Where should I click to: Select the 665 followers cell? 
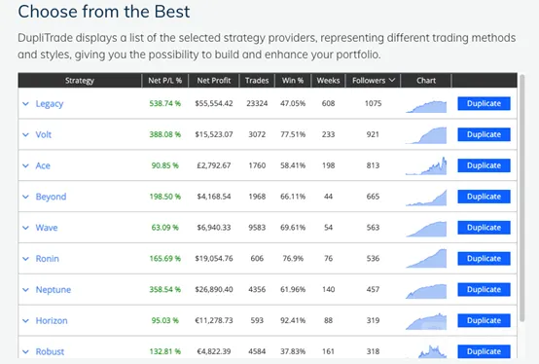[x=373, y=197]
